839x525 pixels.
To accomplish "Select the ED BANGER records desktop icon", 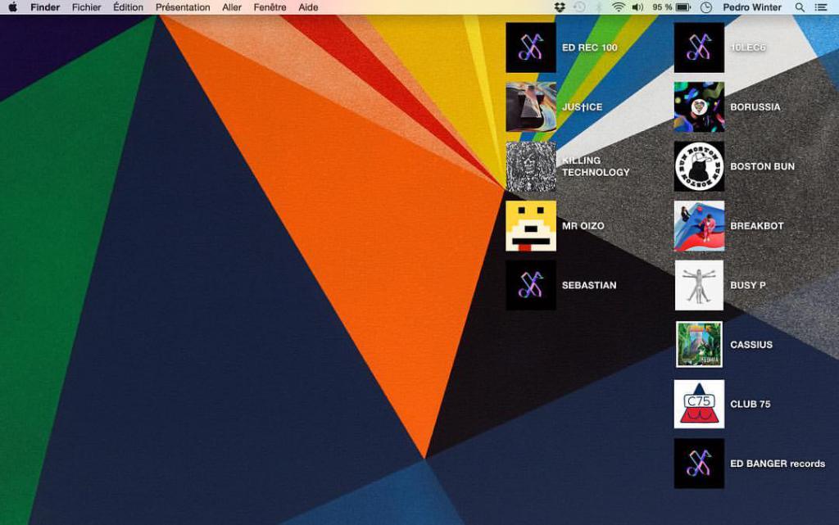I will point(699,464).
